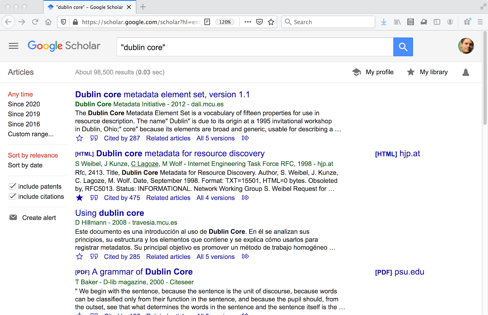
Task: Expand more options for 'resource discovery' result
Action: tap(245, 198)
